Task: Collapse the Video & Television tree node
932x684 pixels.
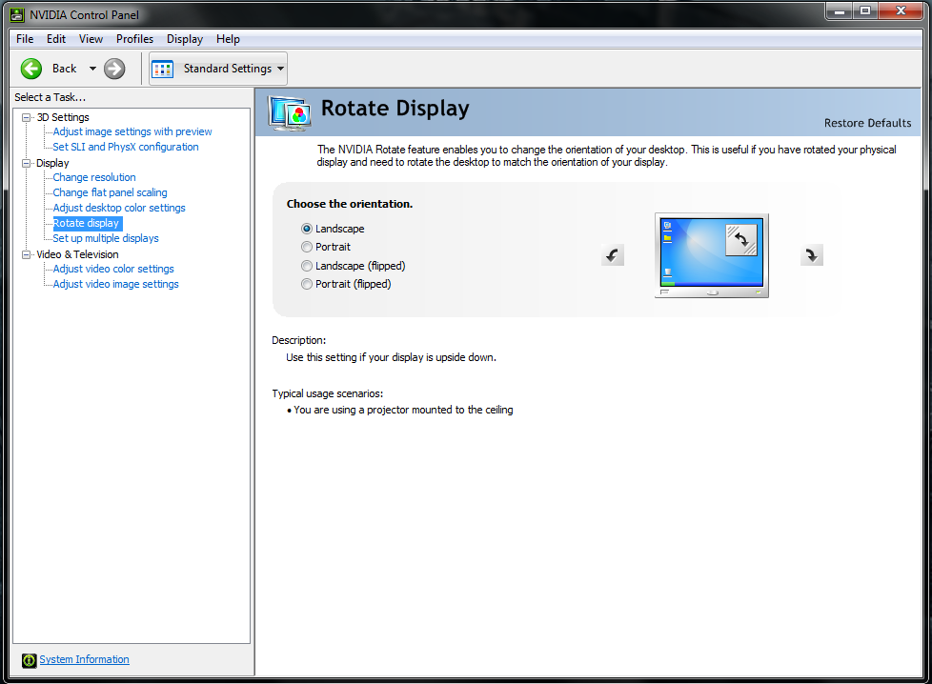Action: (26, 254)
